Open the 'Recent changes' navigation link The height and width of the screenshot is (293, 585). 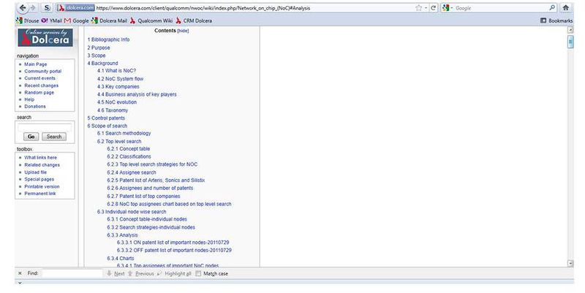pyautogui.click(x=40, y=85)
